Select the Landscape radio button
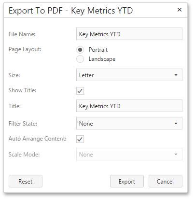This screenshot has width=194, height=200. click(x=80, y=59)
